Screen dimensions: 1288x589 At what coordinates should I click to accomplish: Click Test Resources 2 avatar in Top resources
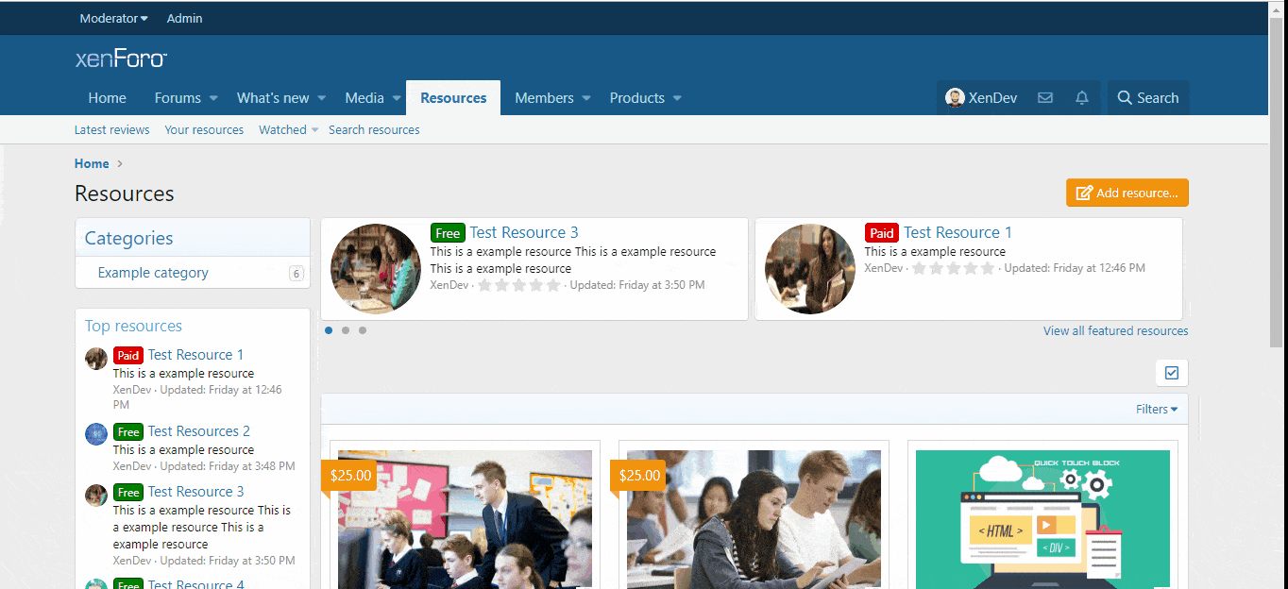96,433
